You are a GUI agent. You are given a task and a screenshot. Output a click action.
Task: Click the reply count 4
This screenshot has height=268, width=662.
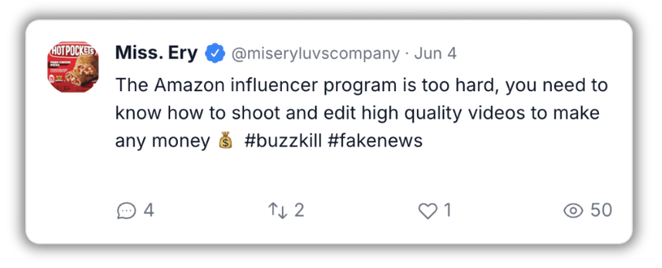[149, 210]
